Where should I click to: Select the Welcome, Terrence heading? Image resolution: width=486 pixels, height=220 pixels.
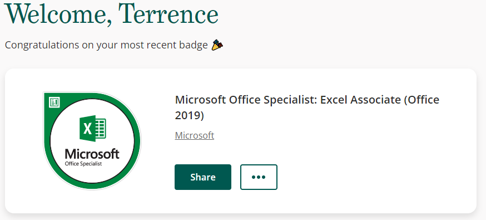point(111,14)
